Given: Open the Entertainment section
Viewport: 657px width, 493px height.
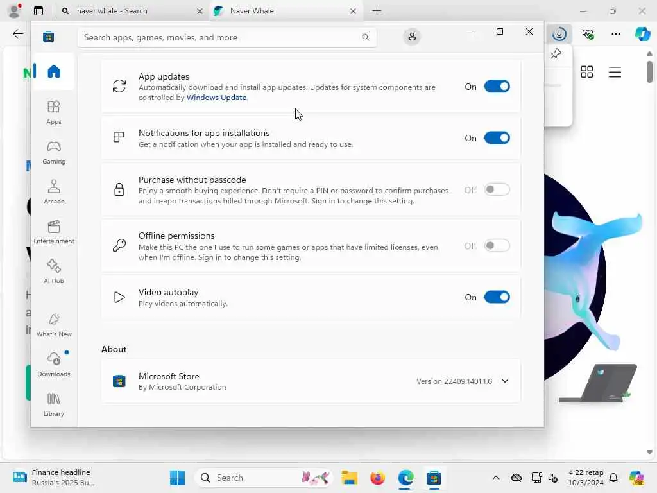Looking at the screenshot, I should (x=54, y=232).
